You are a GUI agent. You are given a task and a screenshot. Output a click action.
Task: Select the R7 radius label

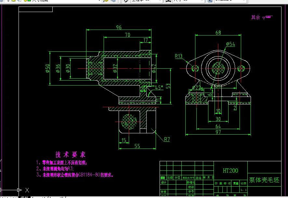pyautogui.click(x=167, y=139)
